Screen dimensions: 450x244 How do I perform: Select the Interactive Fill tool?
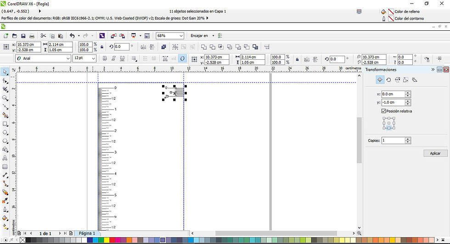tap(5, 226)
